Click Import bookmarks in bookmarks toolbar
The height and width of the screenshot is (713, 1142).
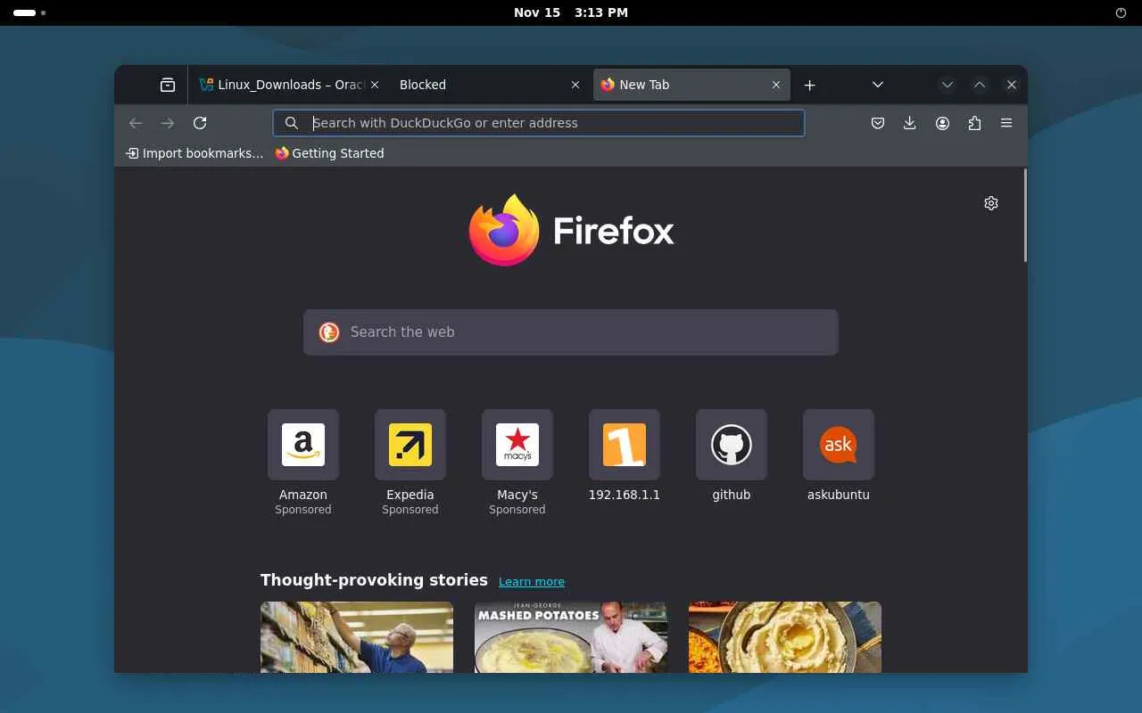click(195, 153)
